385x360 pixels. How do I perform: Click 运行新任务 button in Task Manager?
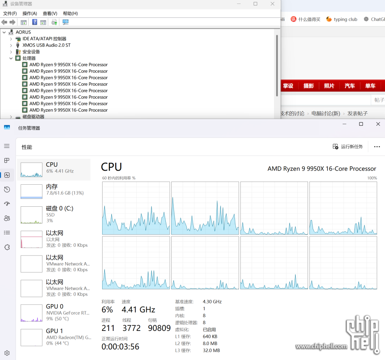(347, 147)
